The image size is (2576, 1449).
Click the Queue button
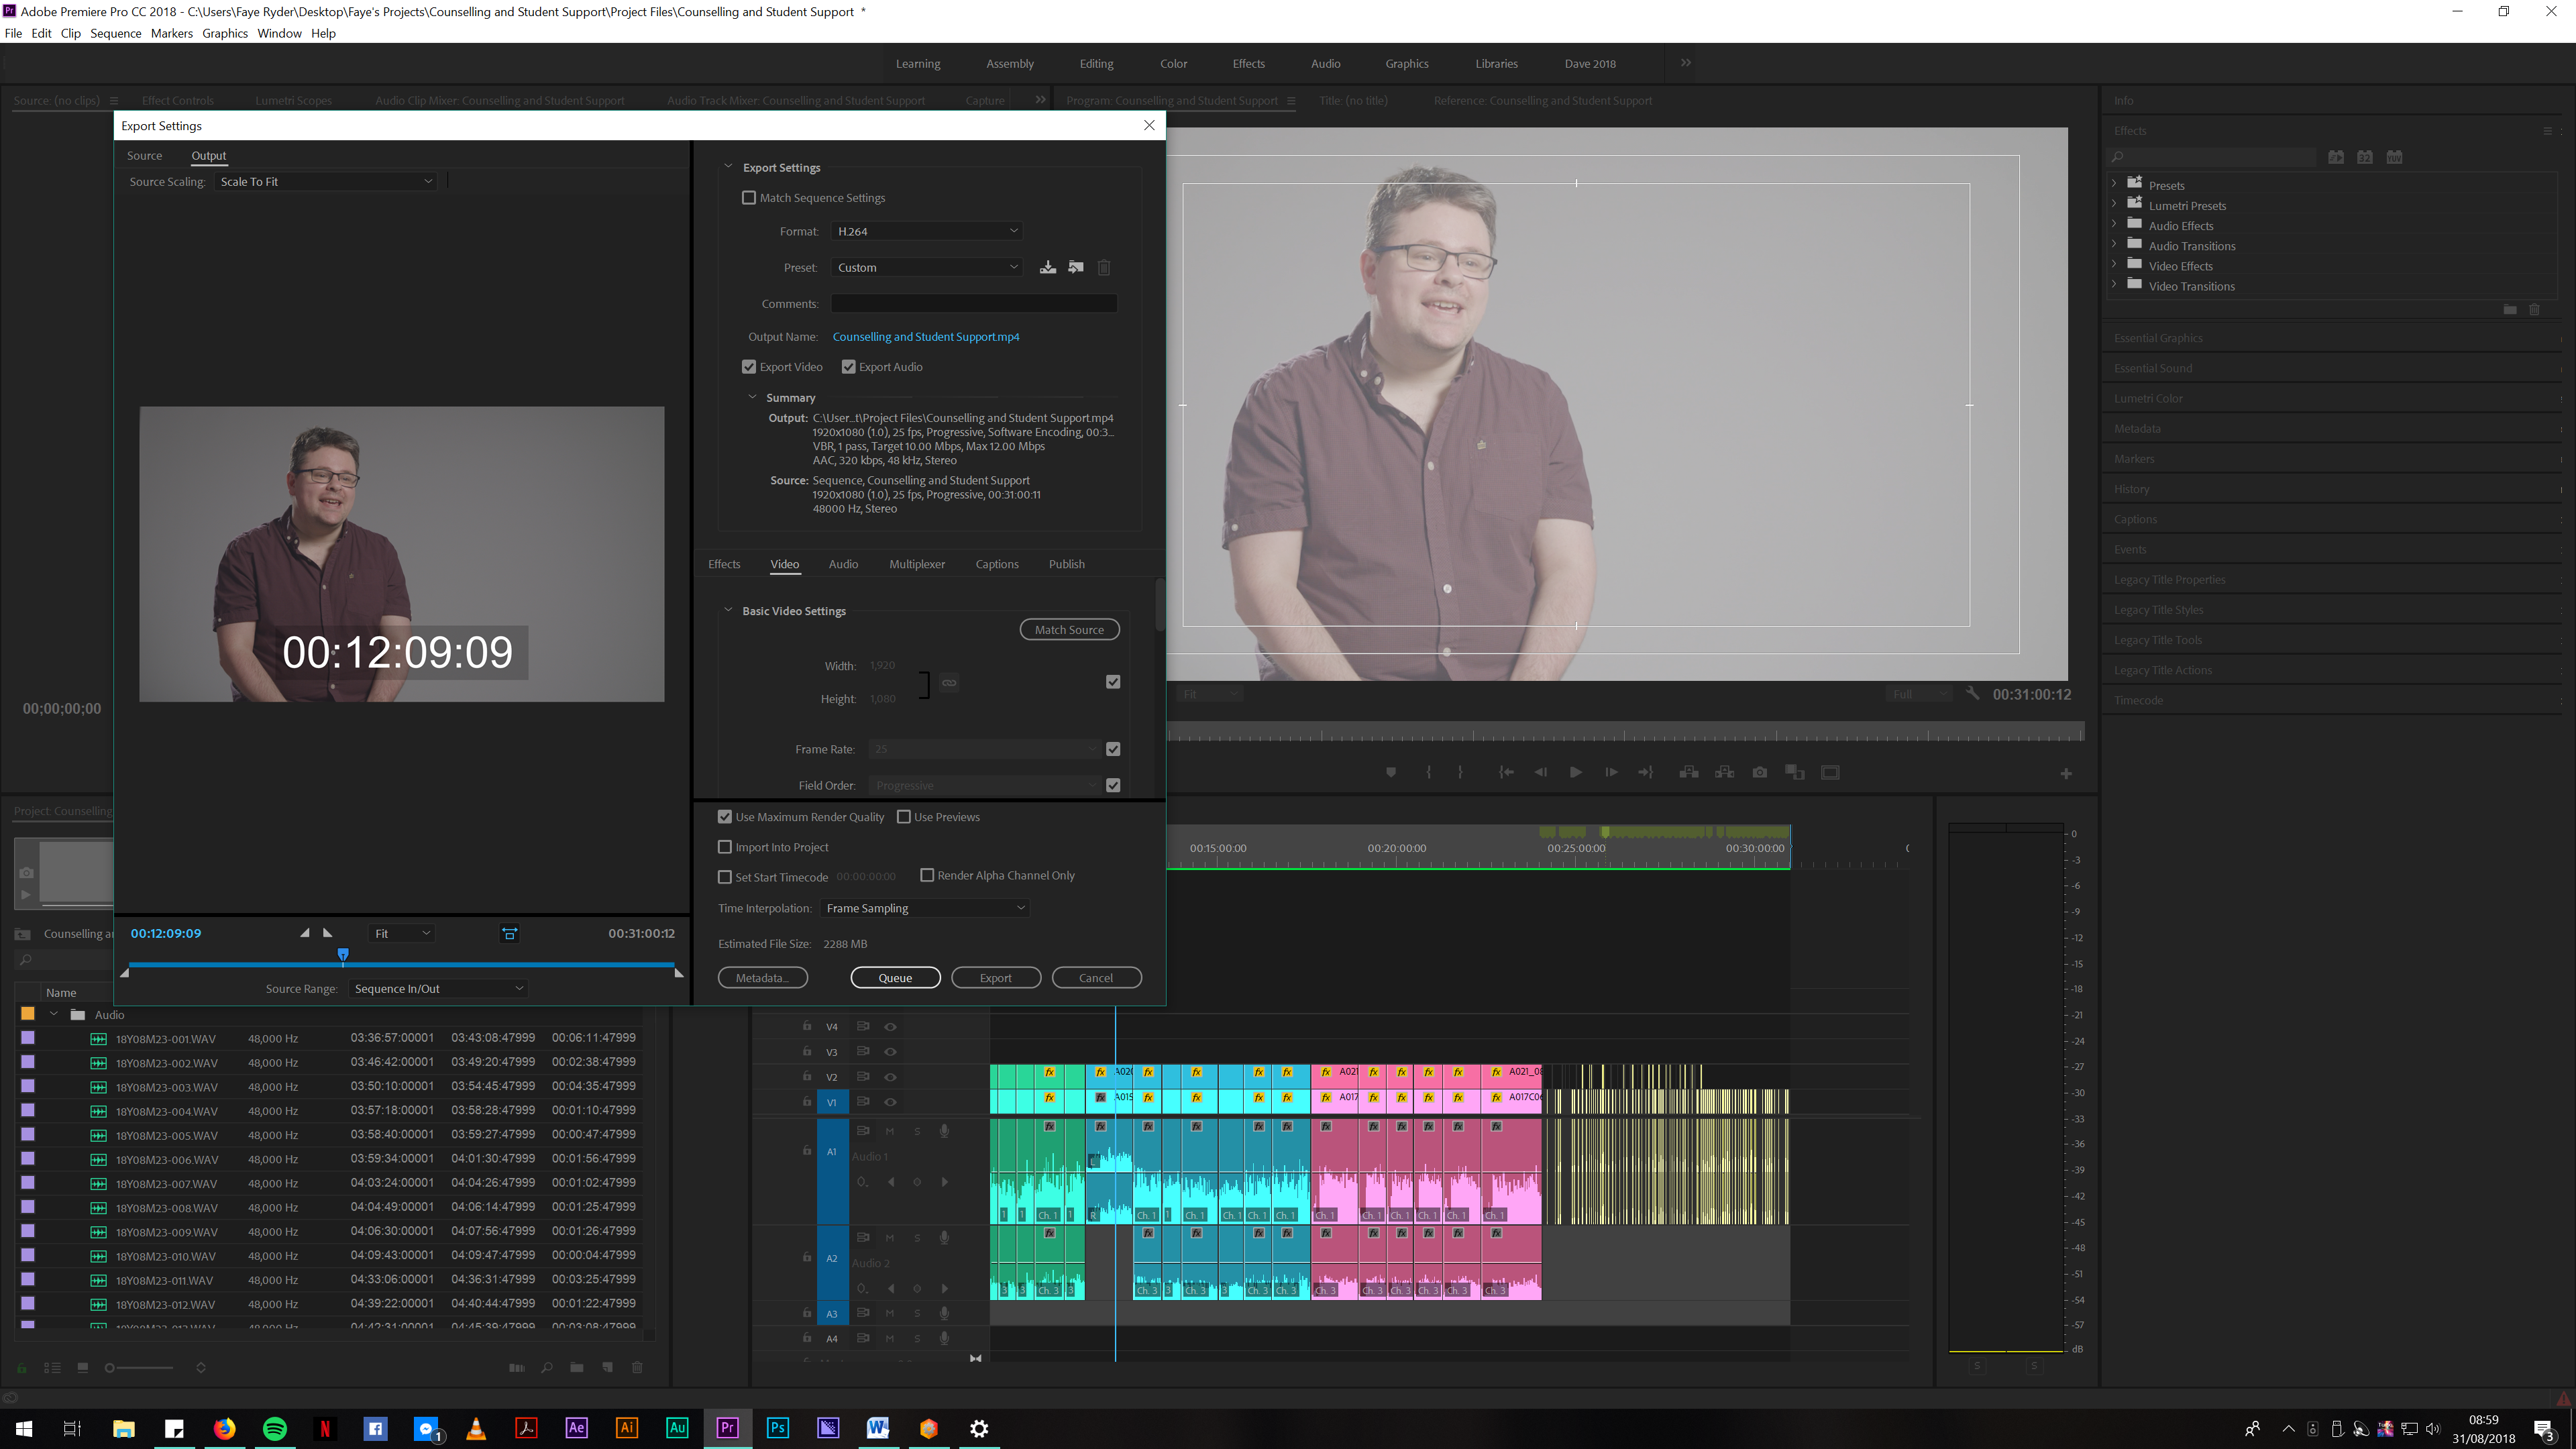click(x=895, y=978)
